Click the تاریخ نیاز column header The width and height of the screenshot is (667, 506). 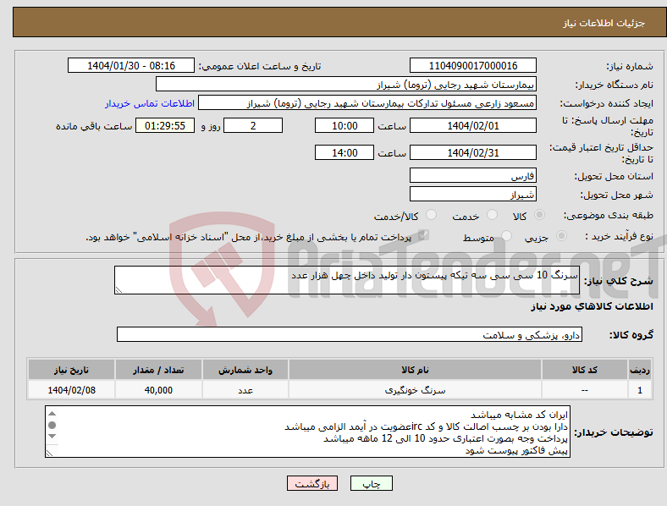click(71, 370)
